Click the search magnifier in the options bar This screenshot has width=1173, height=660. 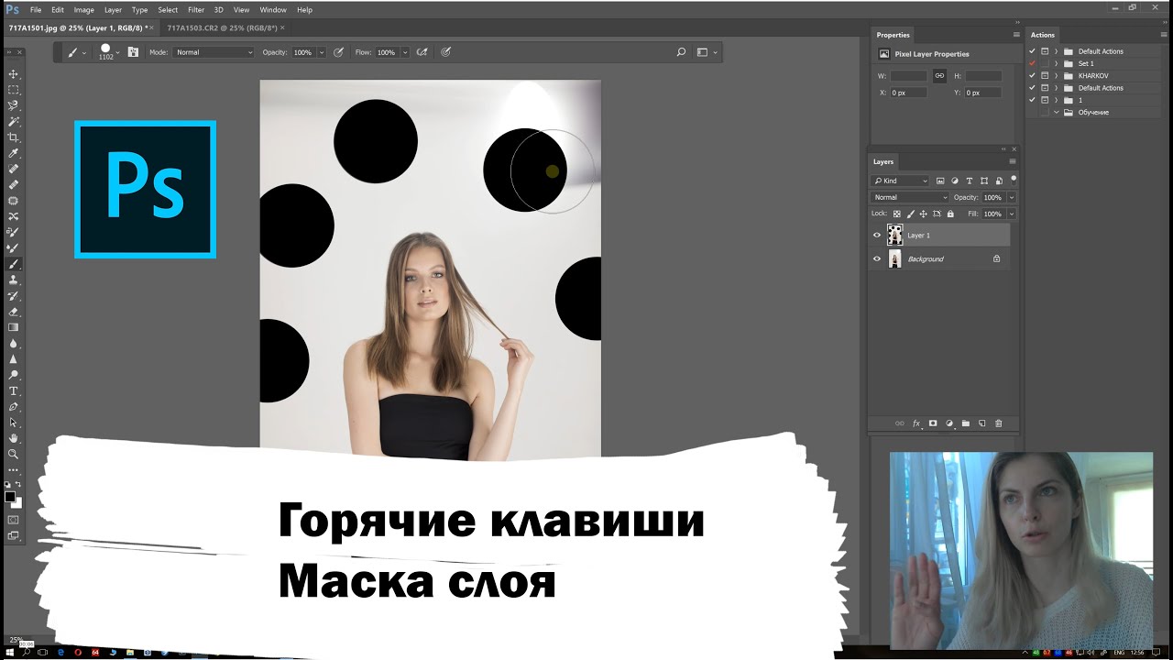[681, 52]
